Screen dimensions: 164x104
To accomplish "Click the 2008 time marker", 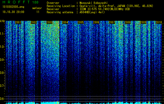I will click(127, 22).
